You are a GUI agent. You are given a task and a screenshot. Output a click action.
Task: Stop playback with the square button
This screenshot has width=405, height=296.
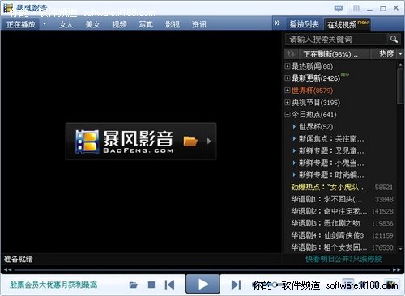(x=151, y=285)
